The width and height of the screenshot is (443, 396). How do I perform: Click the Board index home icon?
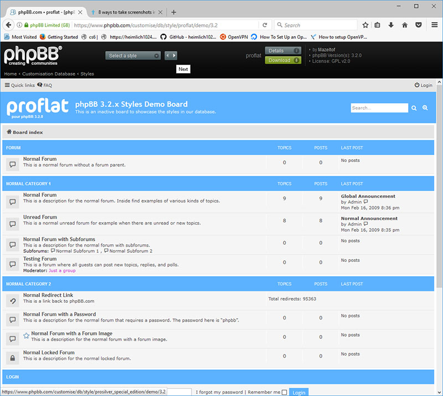click(9, 132)
